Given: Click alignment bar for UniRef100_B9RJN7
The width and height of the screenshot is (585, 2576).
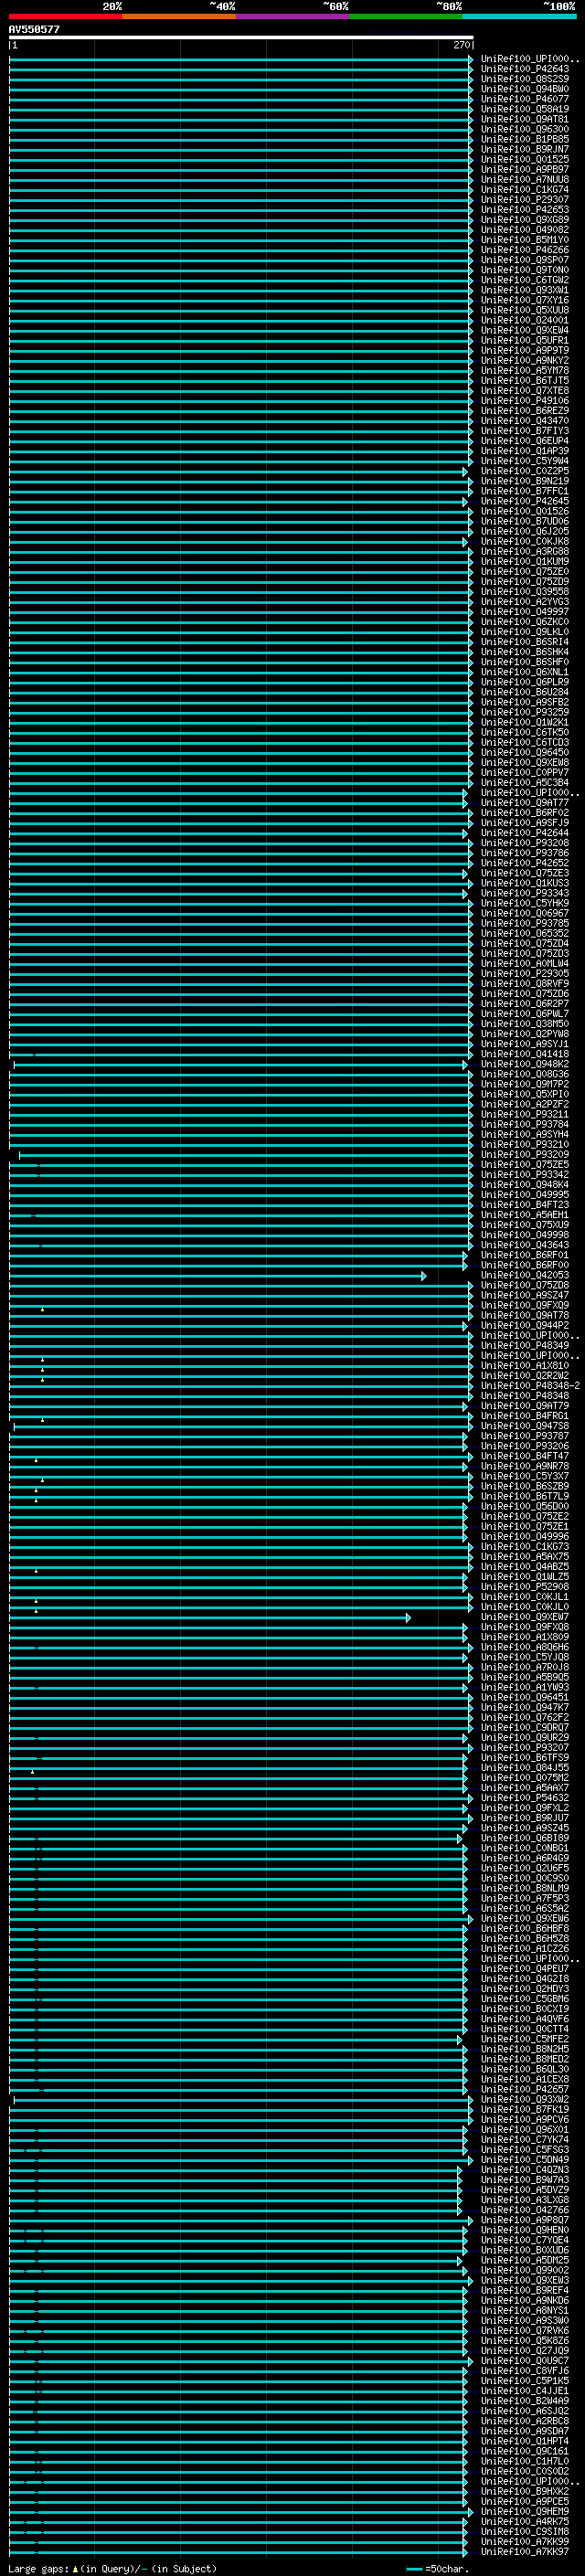Looking at the screenshot, I should [241, 149].
